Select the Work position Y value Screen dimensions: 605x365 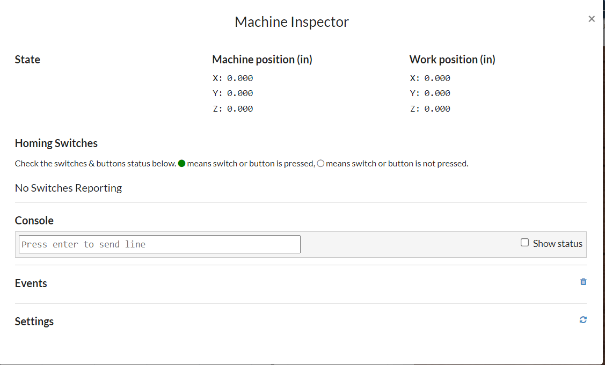[x=437, y=93]
